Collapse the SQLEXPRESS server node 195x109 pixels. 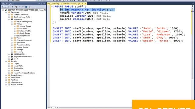pyautogui.click(x=3, y=10)
